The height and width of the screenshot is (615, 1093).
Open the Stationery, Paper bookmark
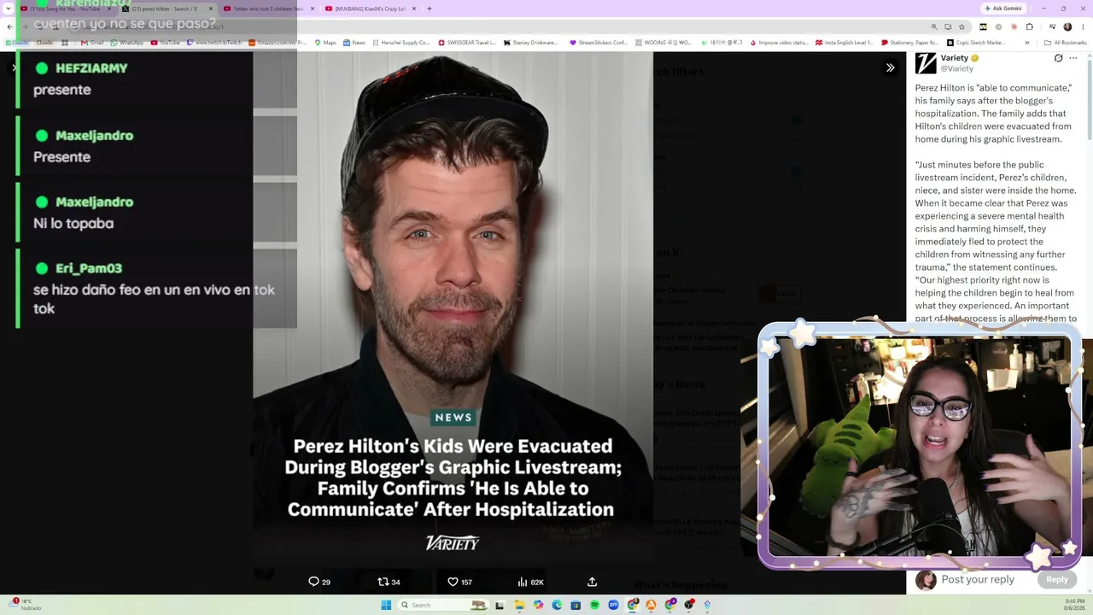[x=909, y=43]
